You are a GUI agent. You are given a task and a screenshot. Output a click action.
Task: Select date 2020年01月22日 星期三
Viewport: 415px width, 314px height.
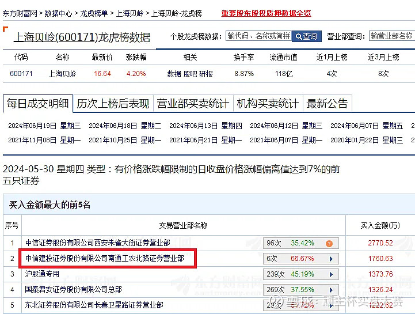(x=367, y=140)
